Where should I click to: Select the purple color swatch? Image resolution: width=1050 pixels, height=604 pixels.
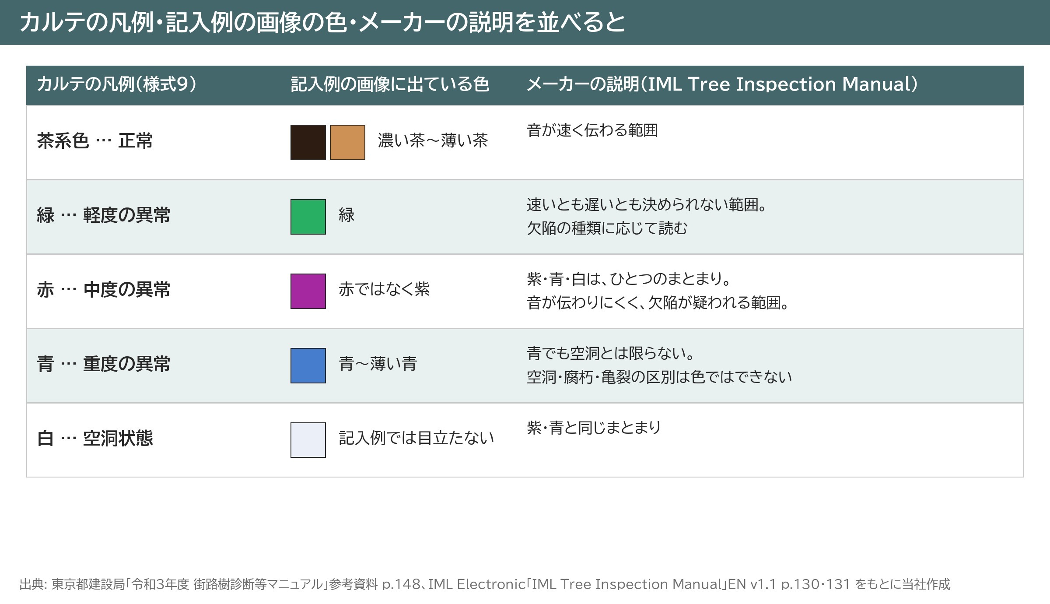coord(308,291)
